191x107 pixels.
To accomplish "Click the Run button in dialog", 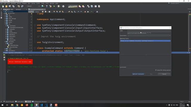I will (x=151, y=74).
